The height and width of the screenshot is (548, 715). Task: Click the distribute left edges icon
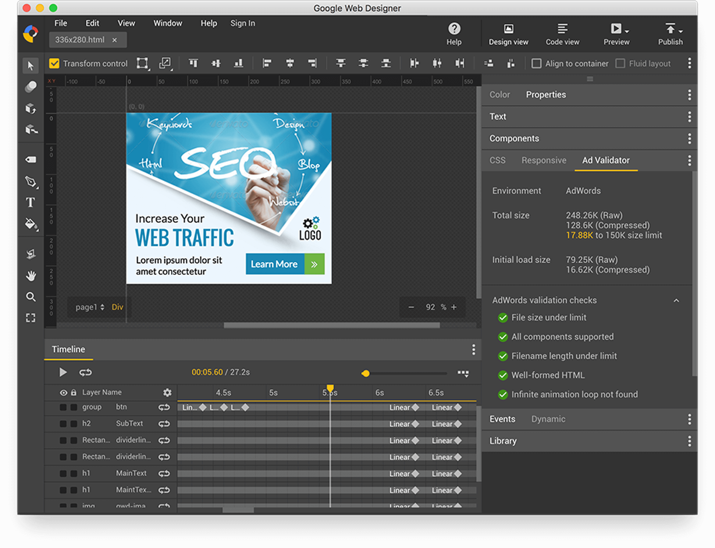tap(414, 63)
